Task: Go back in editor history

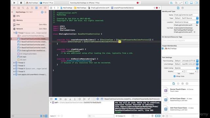Action: pos(55,8)
